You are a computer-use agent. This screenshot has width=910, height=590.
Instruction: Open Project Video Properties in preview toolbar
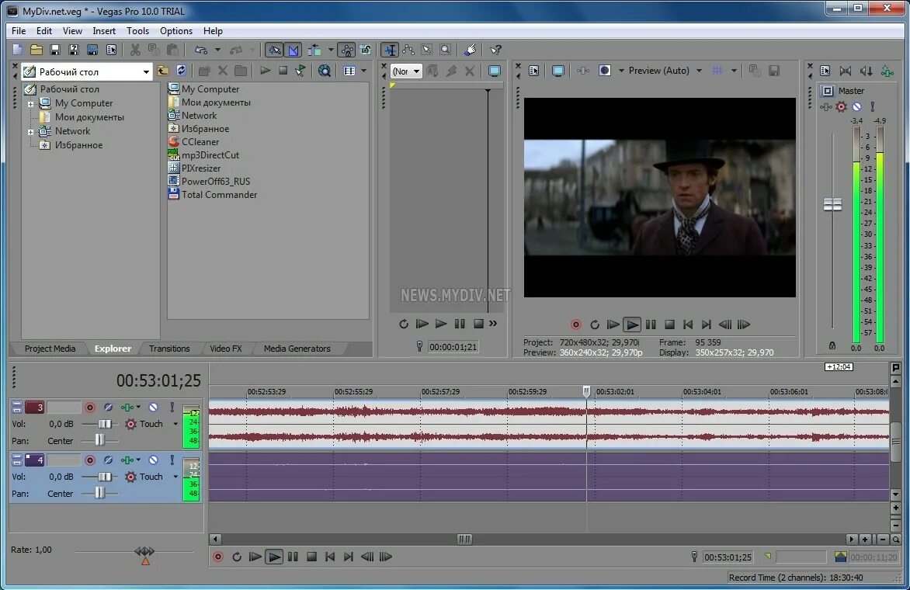coord(534,71)
